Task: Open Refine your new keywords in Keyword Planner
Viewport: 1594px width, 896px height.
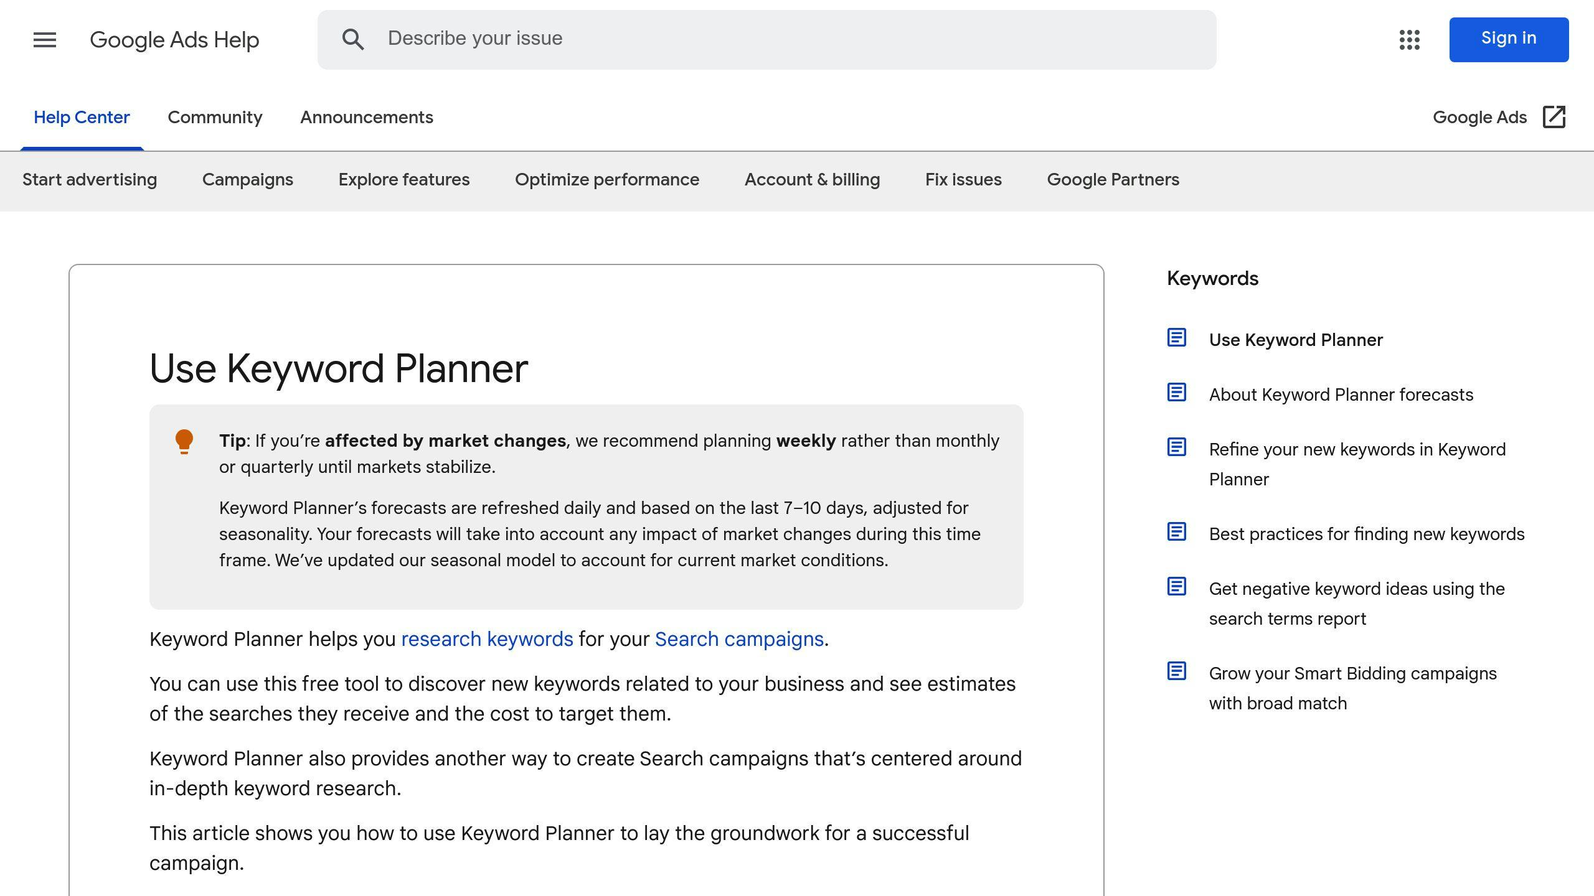Action: [1357, 464]
